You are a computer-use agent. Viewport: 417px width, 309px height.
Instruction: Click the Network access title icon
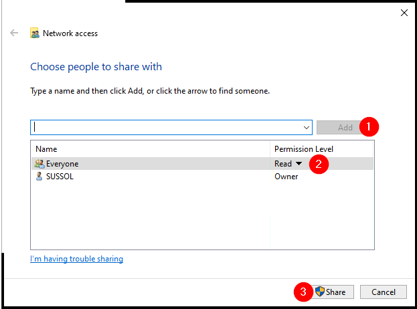tap(35, 33)
